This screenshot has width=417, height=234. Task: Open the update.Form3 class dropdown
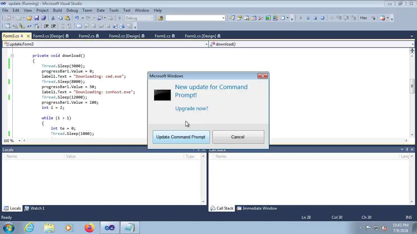click(x=206, y=44)
